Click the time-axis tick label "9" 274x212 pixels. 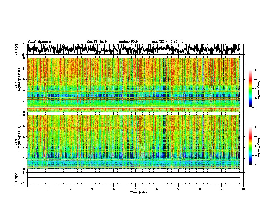[221, 189]
